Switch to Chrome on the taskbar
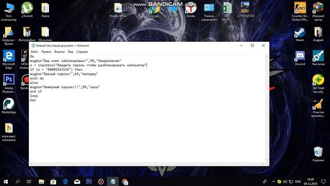 pyautogui.click(x=125, y=181)
